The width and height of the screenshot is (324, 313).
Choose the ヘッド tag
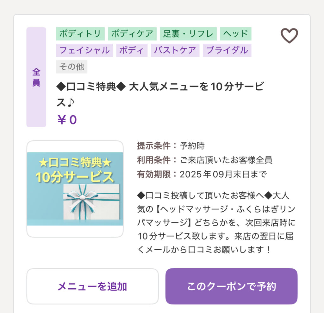coord(236,34)
